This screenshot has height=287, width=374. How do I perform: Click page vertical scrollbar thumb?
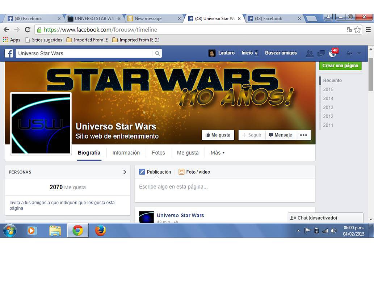coord(371,74)
